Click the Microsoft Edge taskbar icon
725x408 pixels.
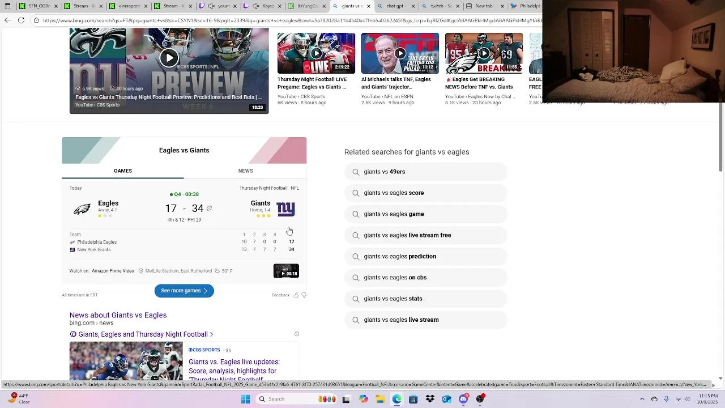(x=396, y=399)
